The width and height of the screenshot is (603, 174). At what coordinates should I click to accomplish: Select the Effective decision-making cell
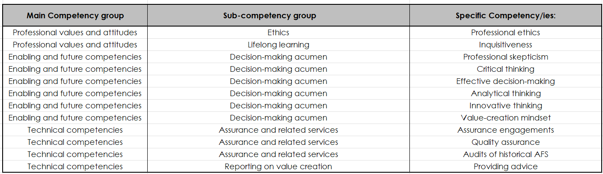[505, 81]
